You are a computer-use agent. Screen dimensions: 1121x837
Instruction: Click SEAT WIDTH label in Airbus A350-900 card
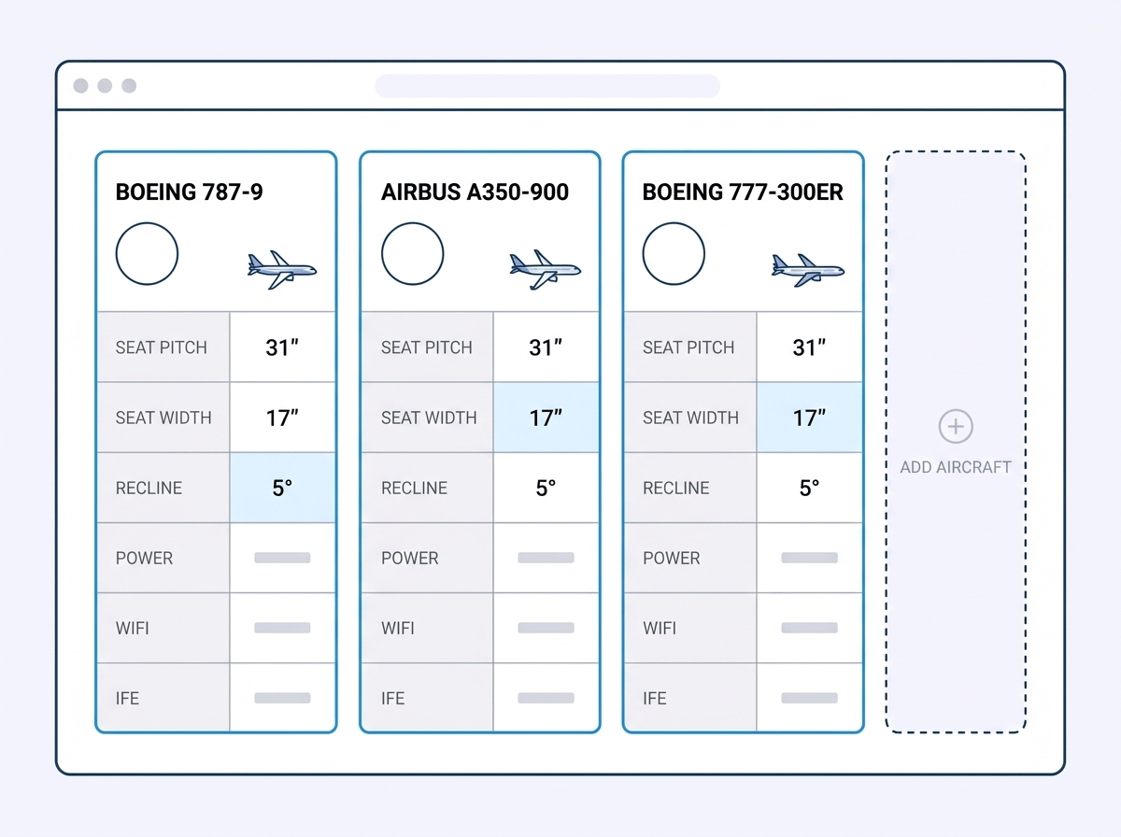click(429, 418)
